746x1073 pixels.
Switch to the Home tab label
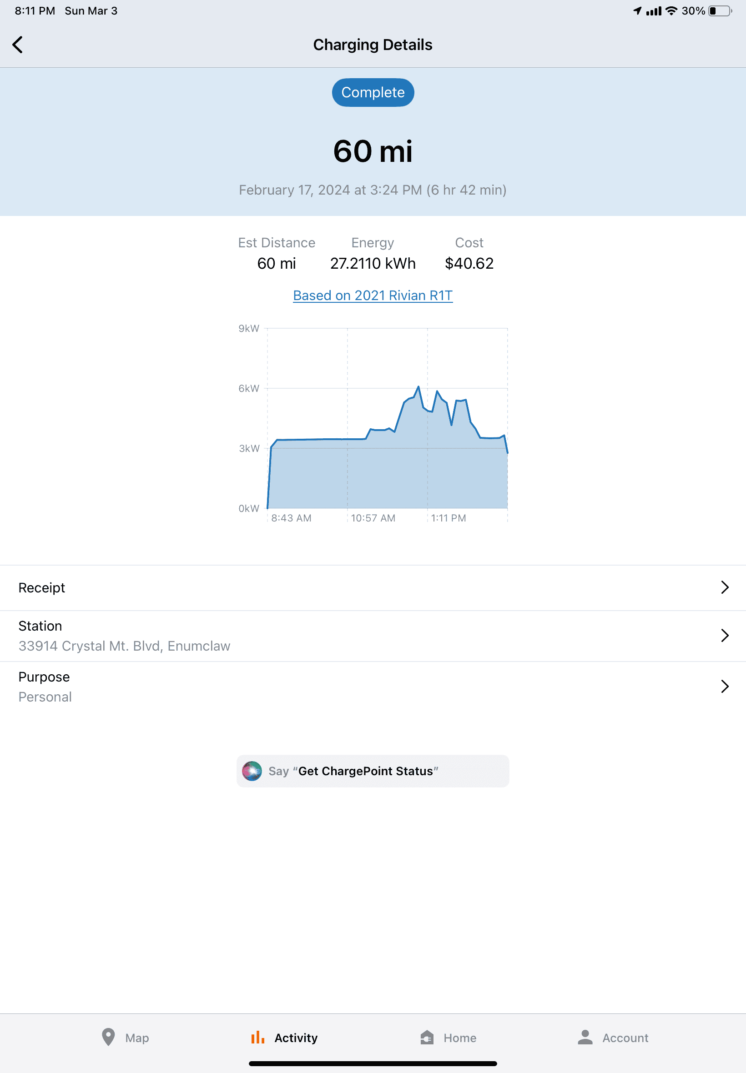(x=460, y=1038)
